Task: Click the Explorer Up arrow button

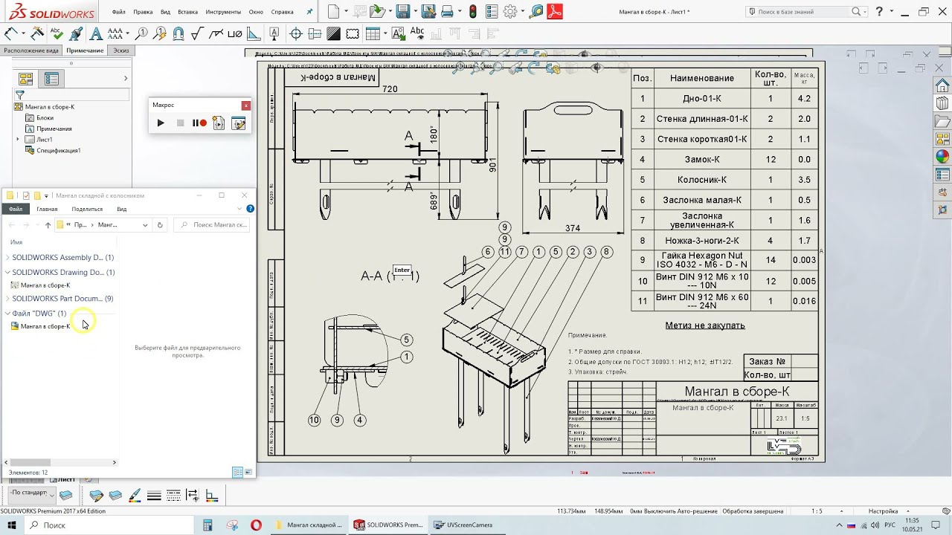Action: pos(48,224)
